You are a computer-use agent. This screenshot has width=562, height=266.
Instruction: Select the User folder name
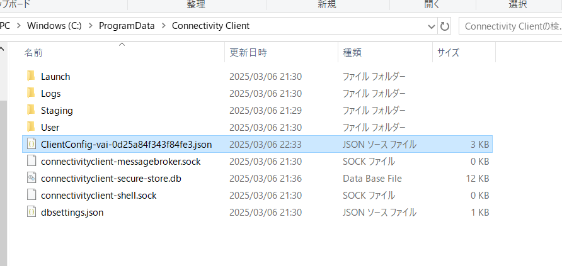click(50, 128)
